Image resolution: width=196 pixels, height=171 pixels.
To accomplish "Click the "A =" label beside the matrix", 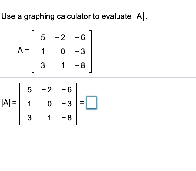I will pos(23,51).
